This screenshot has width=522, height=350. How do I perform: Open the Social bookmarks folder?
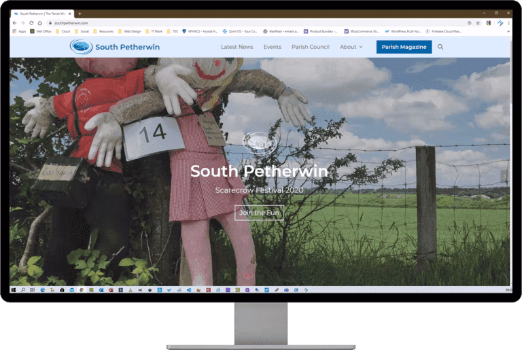82,31
